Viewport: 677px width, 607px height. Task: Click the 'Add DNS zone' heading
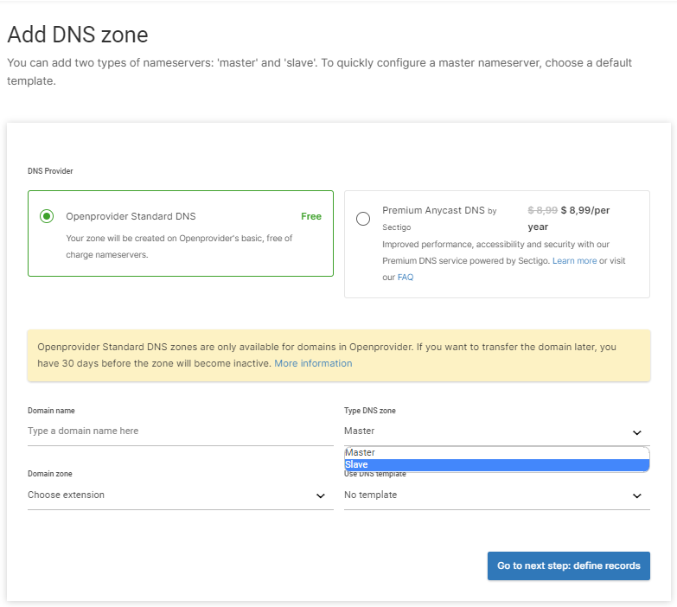click(78, 35)
